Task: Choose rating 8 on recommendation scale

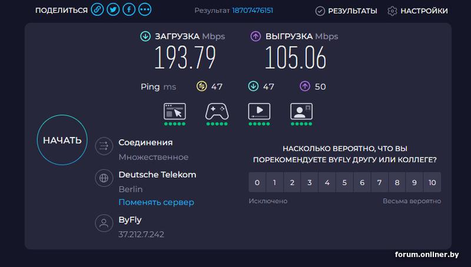Action: 397,182
